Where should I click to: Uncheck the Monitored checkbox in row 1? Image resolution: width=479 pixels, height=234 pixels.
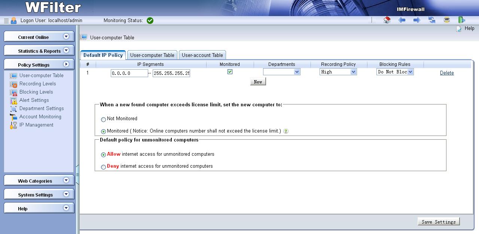point(230,72)
